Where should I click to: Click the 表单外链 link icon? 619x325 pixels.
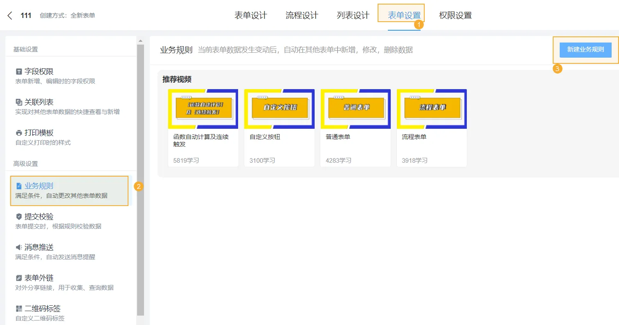tap(19, 278)
